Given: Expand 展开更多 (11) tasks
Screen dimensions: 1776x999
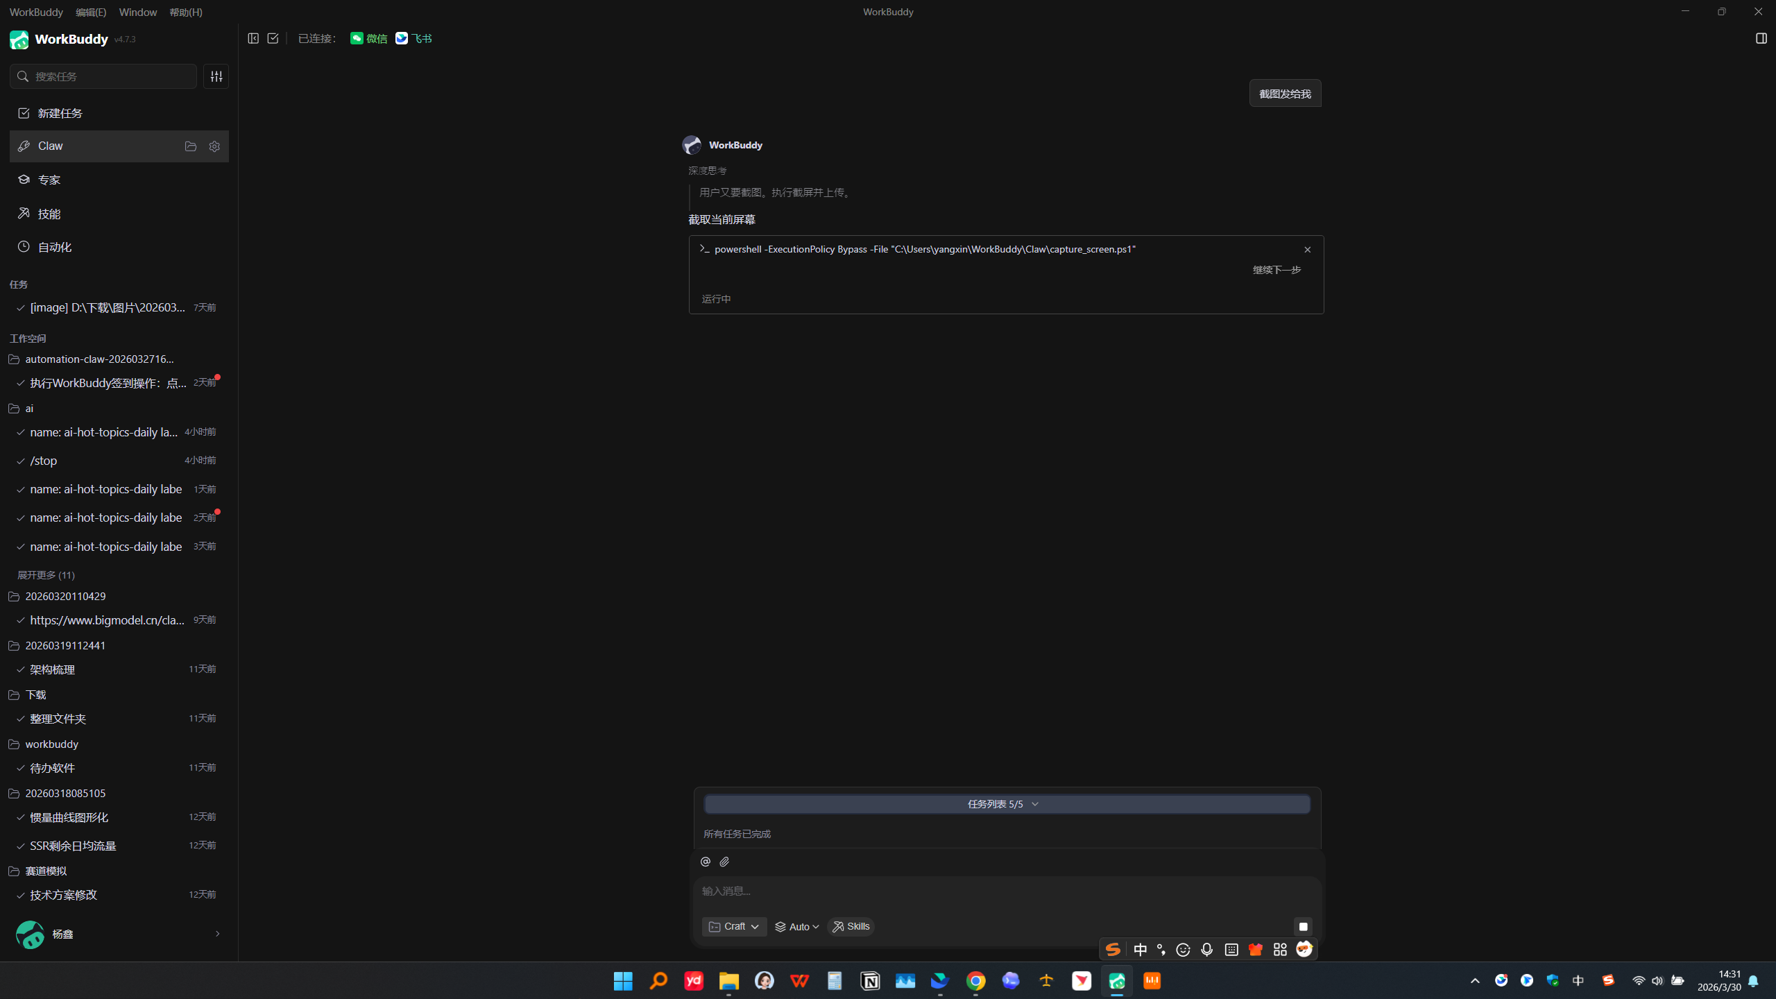Looking at the screenshot, I should click(x=46, y=575).
